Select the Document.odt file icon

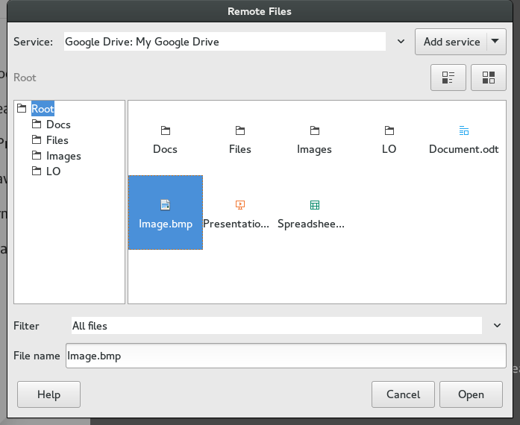pyautogui.click(x=463, y=130)
